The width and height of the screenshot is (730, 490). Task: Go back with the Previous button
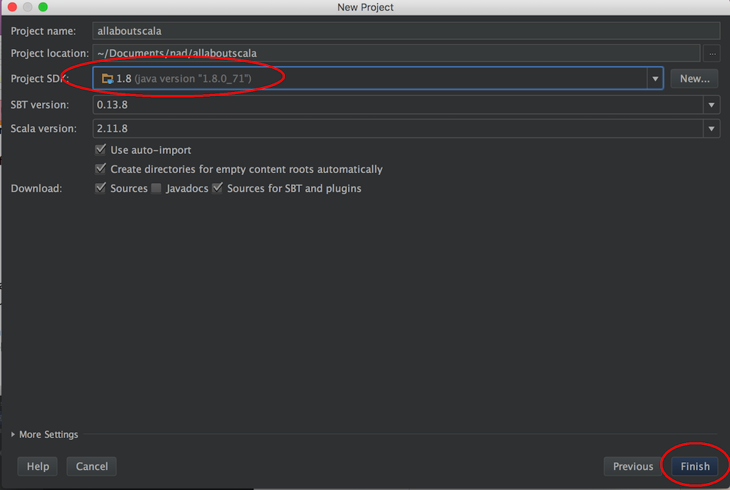633,466
